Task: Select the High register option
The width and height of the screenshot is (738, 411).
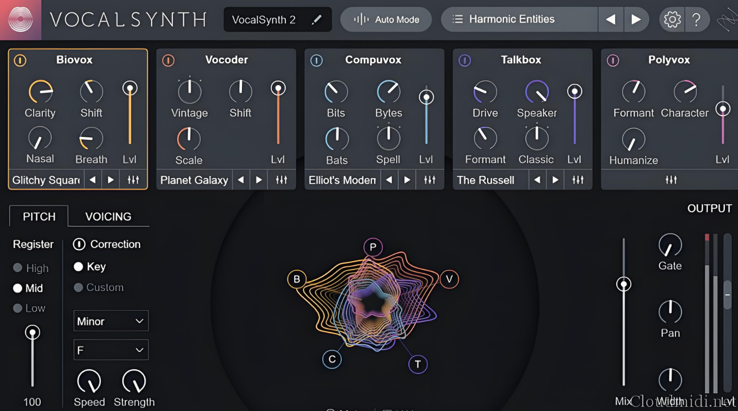Action: (x=31, y=268)
